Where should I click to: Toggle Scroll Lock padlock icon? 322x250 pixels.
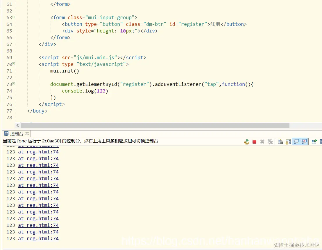(288, 142)
